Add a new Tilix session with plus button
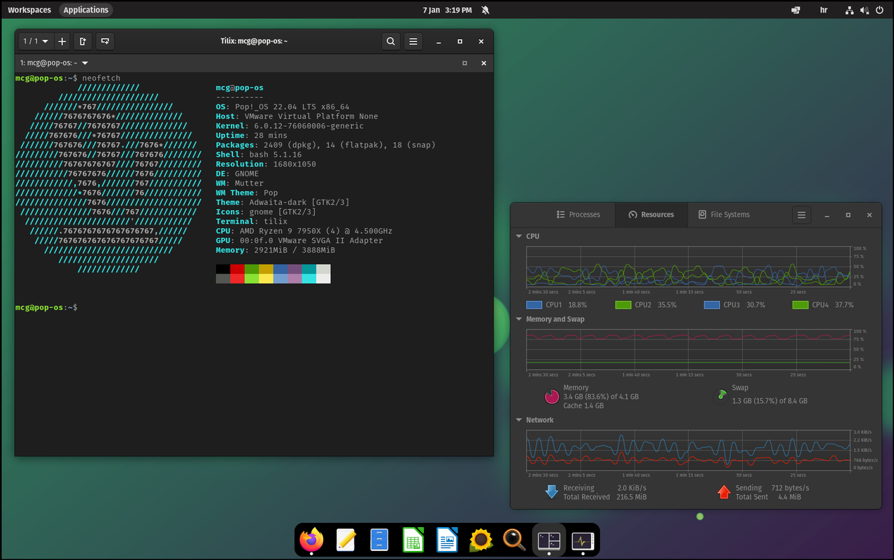Image resolution: width=894 pixels, height=560 pixels. tap(62, 41)
